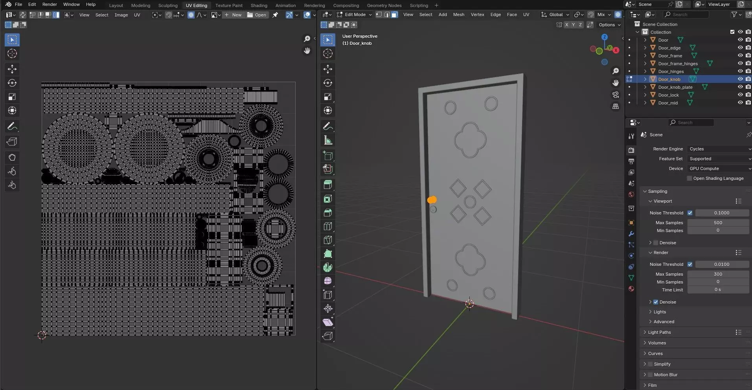
Task: Switch to the Shading workspace tab
Action: pos(259,5)
